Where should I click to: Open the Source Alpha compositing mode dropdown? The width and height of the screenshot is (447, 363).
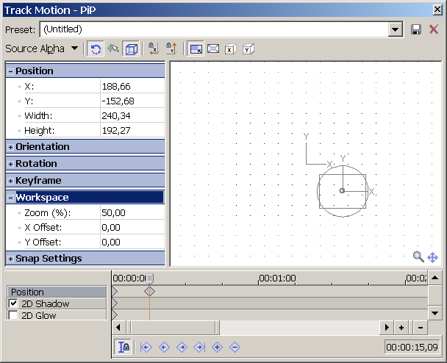(x=74, y=49)
